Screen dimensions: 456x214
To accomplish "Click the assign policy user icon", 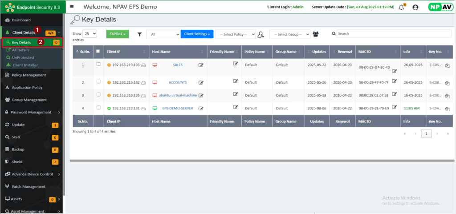I will pos(261,34).
